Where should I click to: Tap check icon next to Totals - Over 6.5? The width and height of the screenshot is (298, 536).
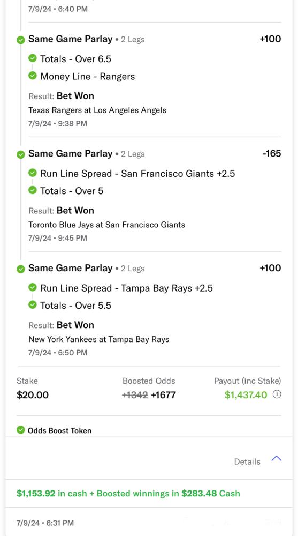pyautogui.click(x=33, y=58)
